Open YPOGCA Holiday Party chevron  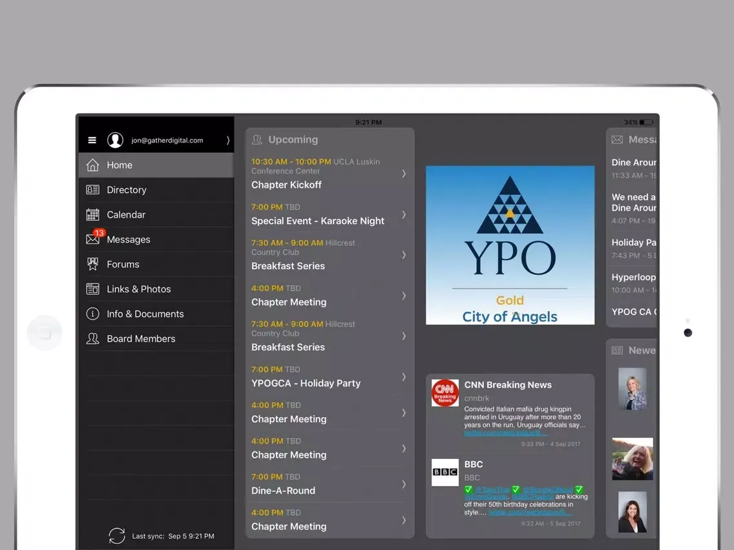click(404, 376)
